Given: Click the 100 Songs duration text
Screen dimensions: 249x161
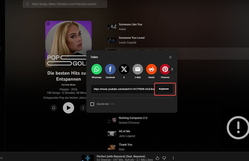Looking at the screenshot, I should click(x=66, y=93).
